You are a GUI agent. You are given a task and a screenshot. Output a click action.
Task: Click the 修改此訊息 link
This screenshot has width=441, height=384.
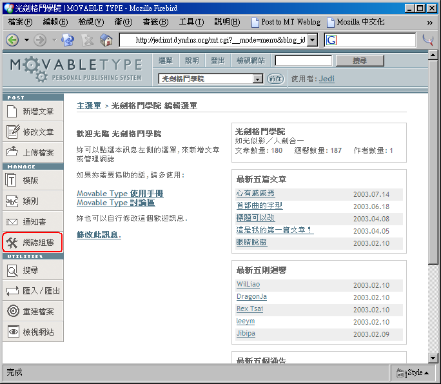99,235
